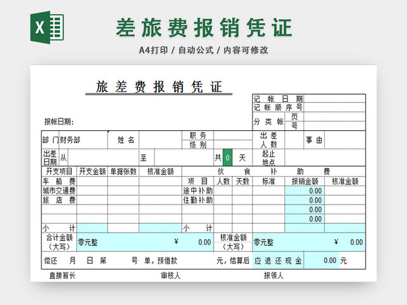Click the 开支金额 column header
The height and width of the screenshot is (305, 407).
click(x=92, y=172)
